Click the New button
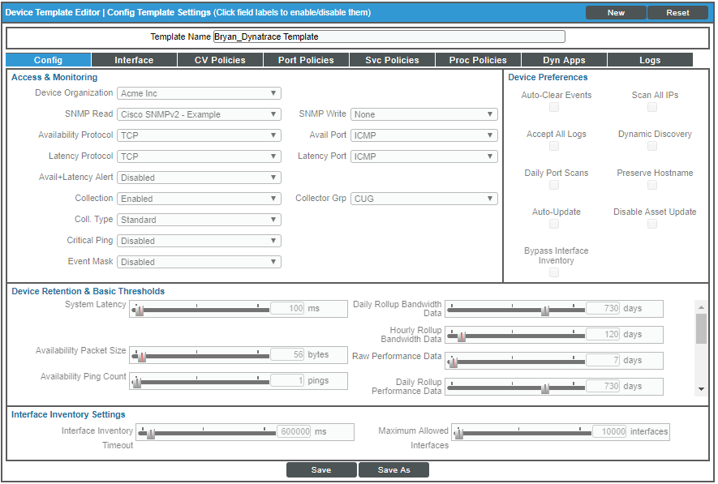The width and height of the screenshot is (718, 484). pyautogui.click(x=615, y=13)
